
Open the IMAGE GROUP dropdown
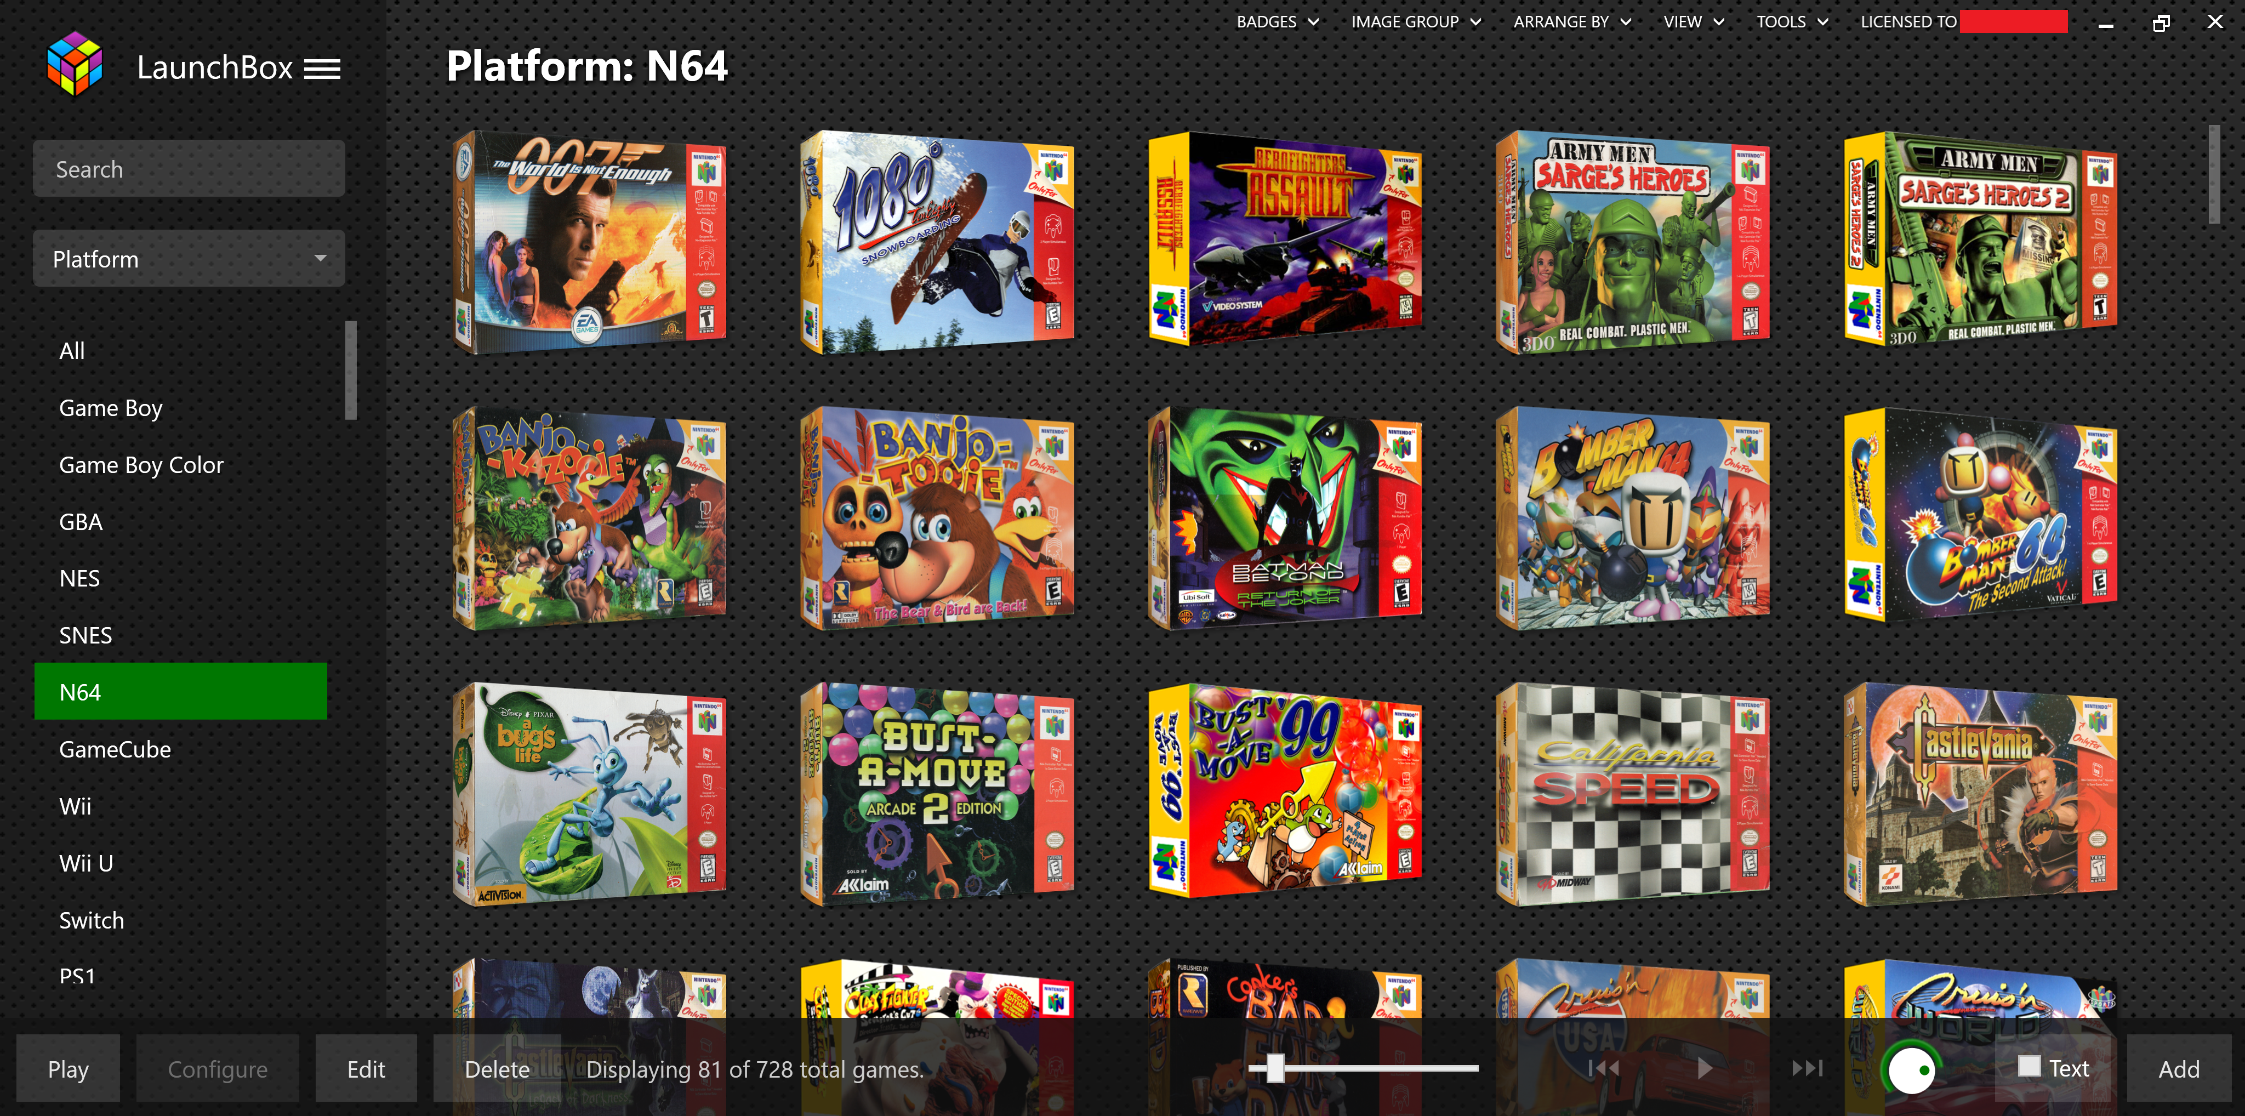coord(1416,22)
